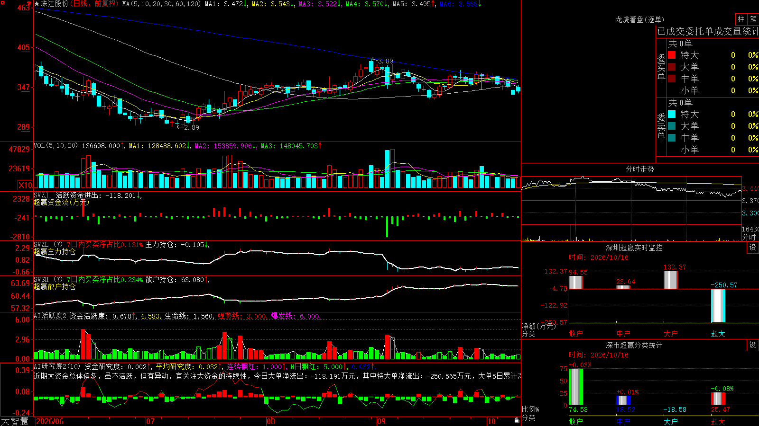Screen dimensions: 759x426
Task: Click the 委卖单 section label
Action: tap(661, 126)
